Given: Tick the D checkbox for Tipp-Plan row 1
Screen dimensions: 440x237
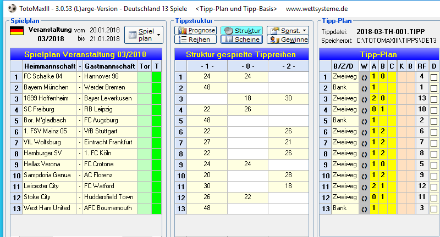Looking at the screenshot, I should [x=434, y=77].
